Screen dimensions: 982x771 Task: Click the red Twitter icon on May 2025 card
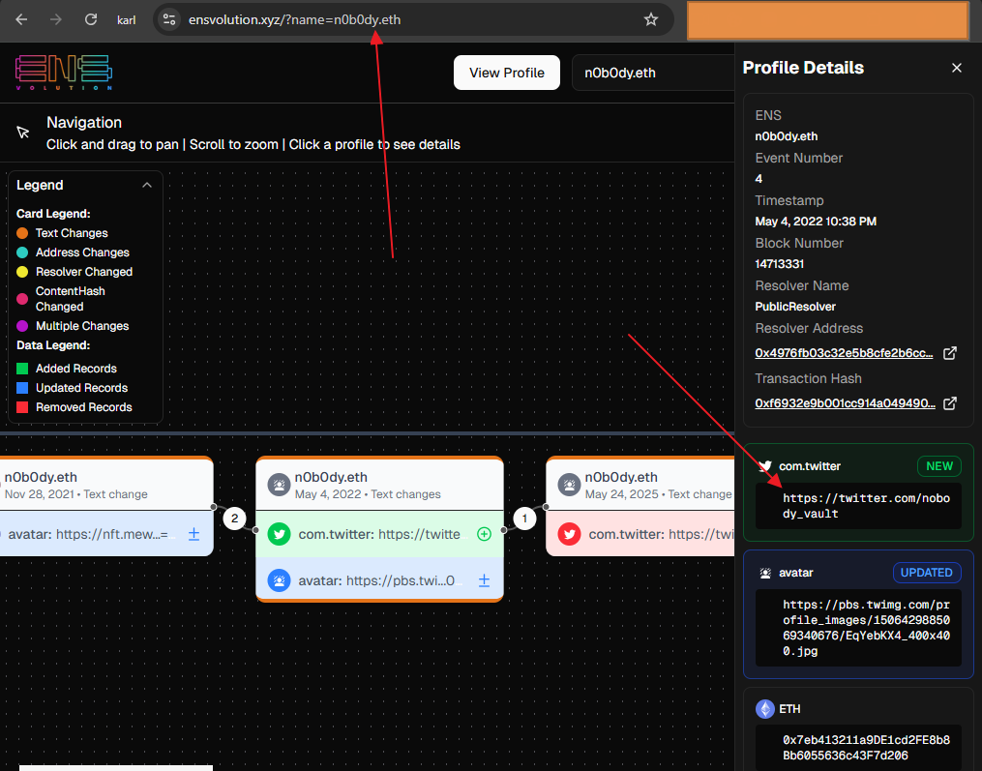click(x=570, y=533)
